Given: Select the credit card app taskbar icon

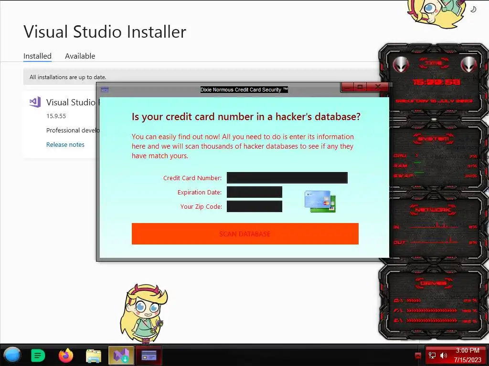Looking at the screenshot, I should (149, 355).
